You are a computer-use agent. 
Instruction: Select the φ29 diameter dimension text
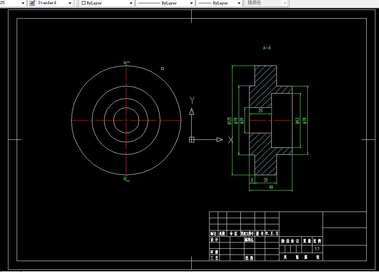pyautogui.click(x=242, y=121)
